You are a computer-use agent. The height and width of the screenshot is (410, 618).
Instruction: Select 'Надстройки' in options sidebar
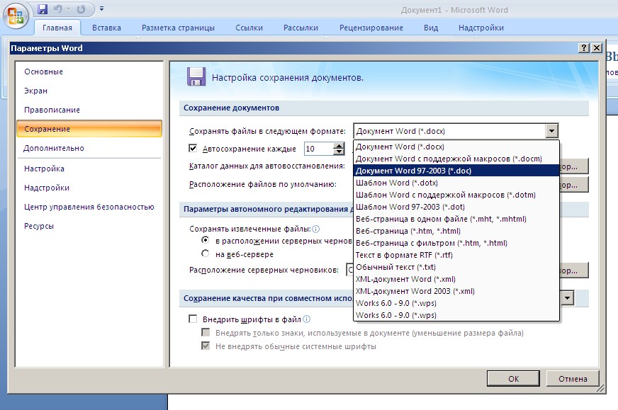pyautogui.click(x=89, y=188)
